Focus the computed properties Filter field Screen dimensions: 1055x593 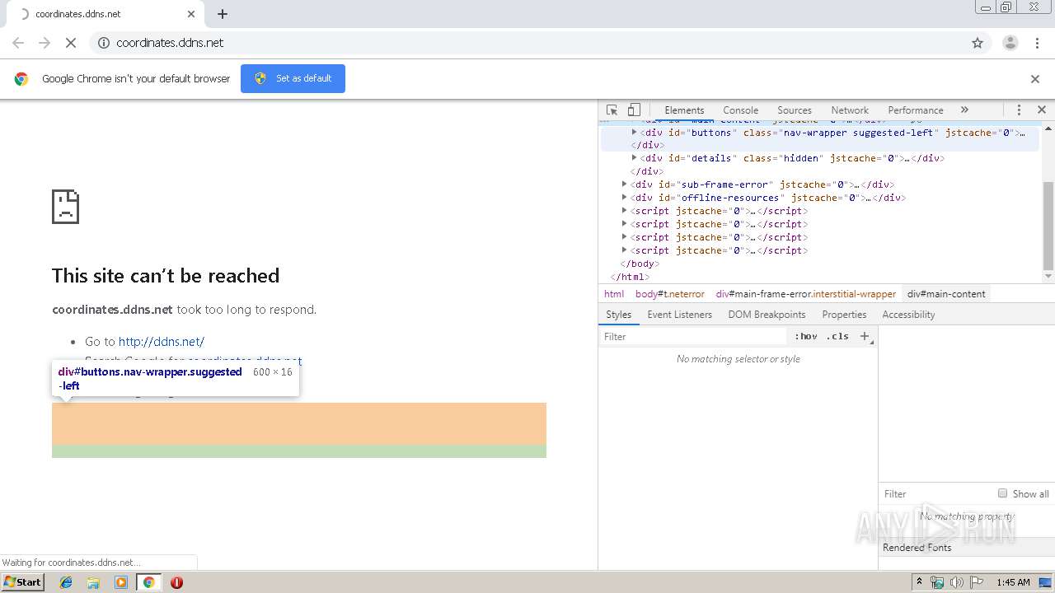(935, 494)
